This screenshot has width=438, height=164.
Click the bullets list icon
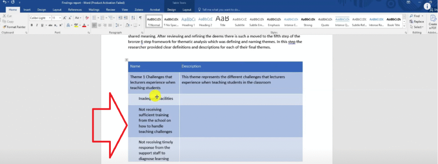(94, 18)
